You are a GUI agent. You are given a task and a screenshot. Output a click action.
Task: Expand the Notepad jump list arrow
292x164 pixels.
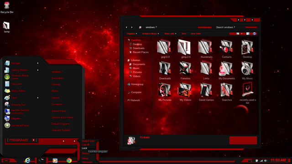37,63
